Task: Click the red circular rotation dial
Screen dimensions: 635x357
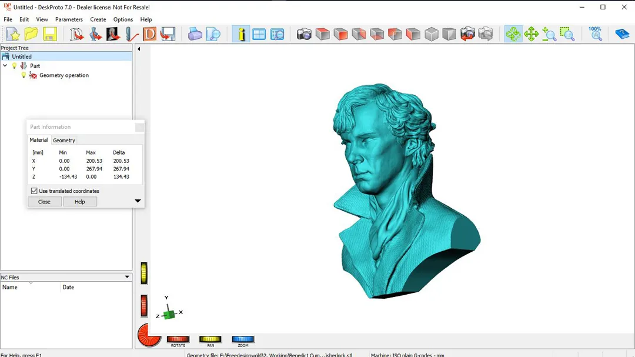Action: coord(149,335)
